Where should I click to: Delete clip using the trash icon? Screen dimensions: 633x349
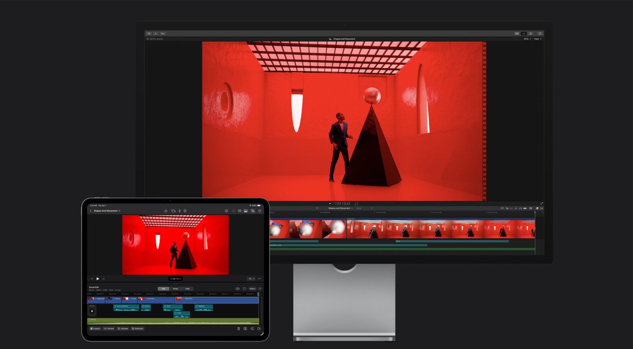(239, 329)
